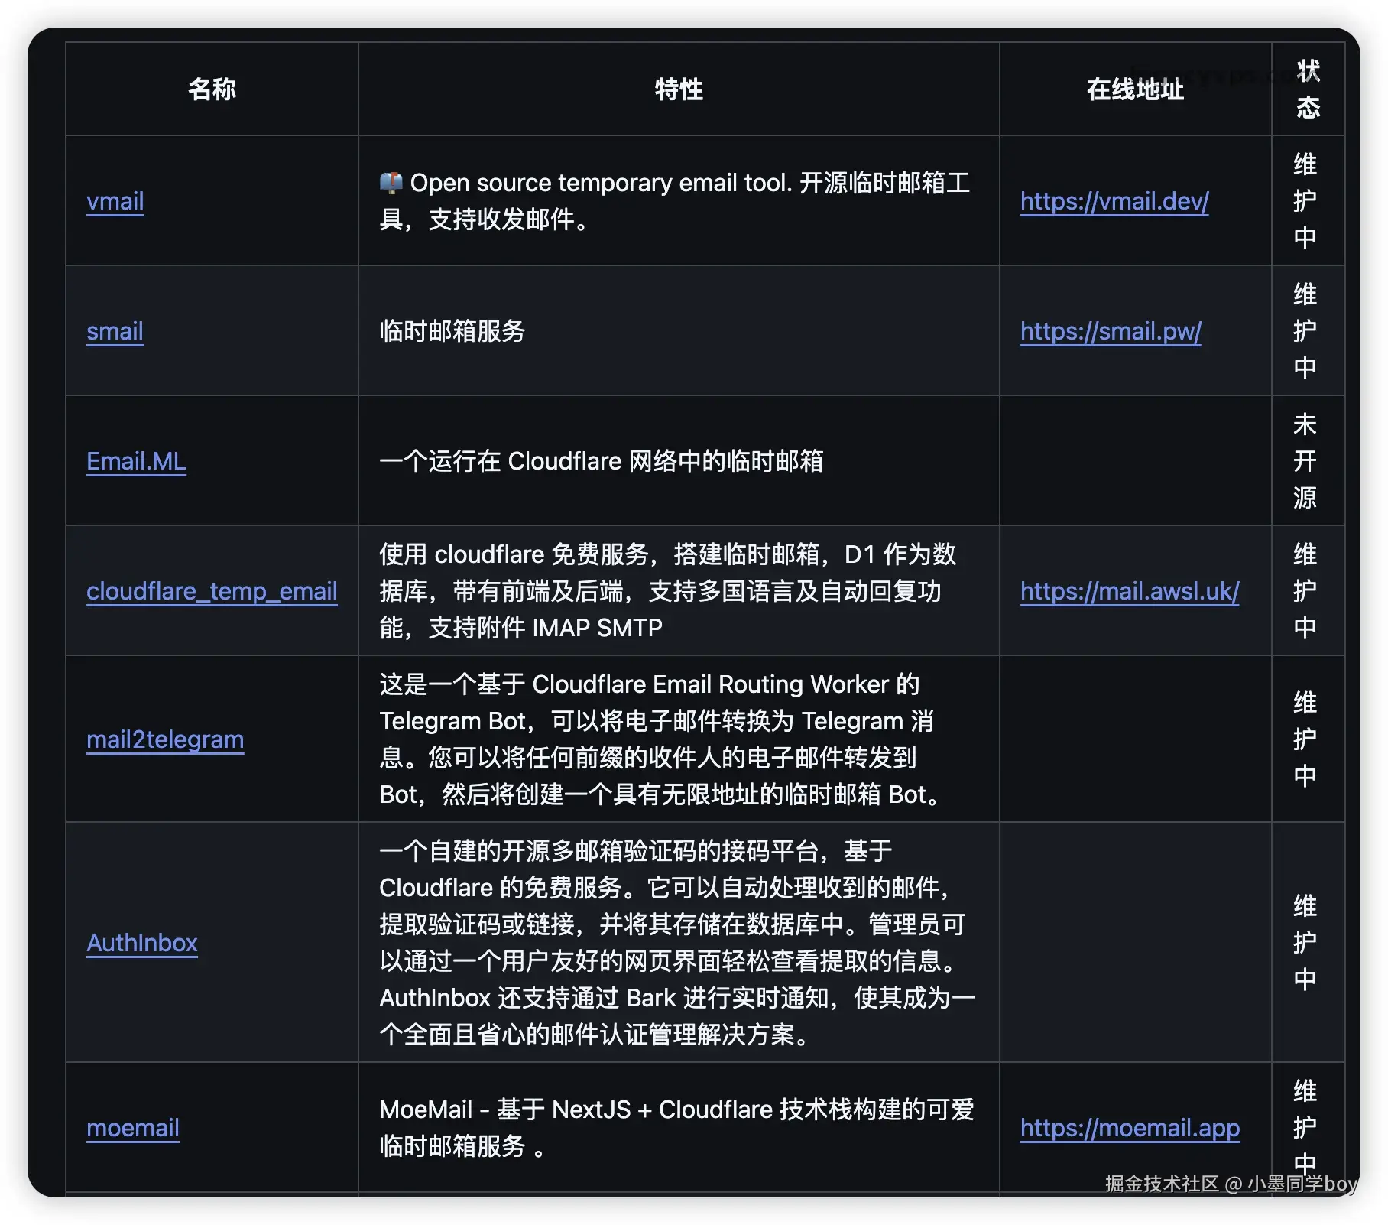Open the smail project link
This screenshot has height=1225, width=1388.
(115, 331)
